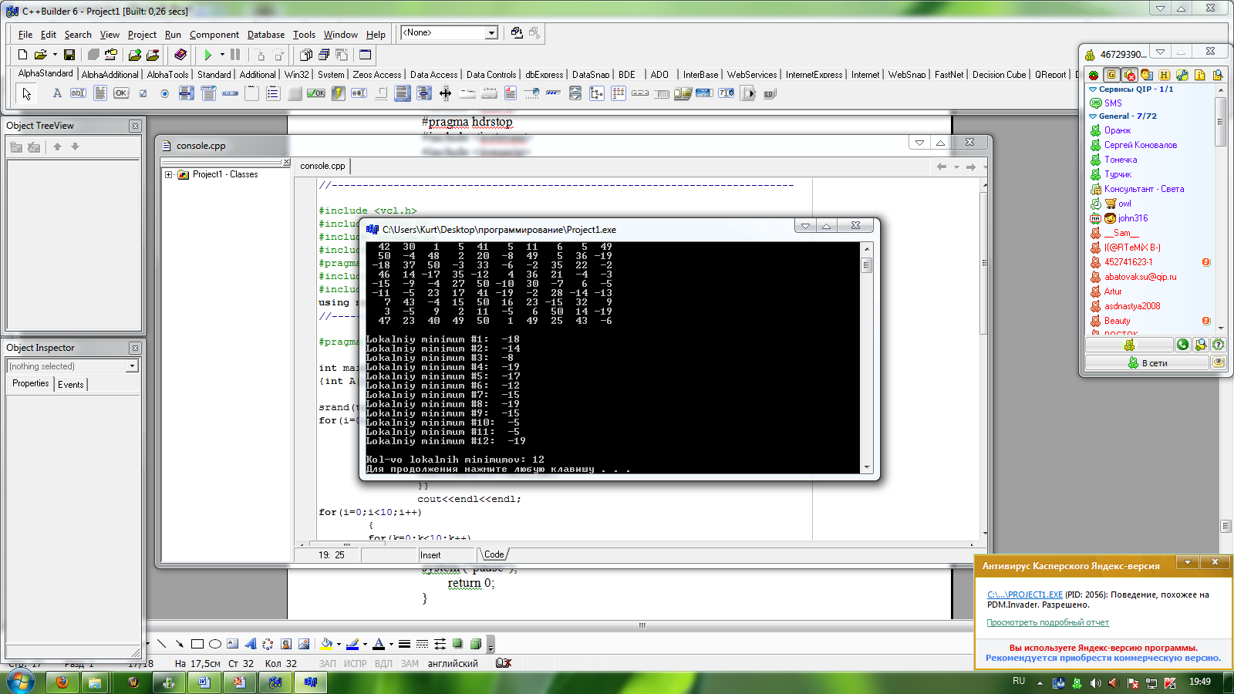
Task: Select contact john316 in QIP list
Action: (x=1133, y=218)
